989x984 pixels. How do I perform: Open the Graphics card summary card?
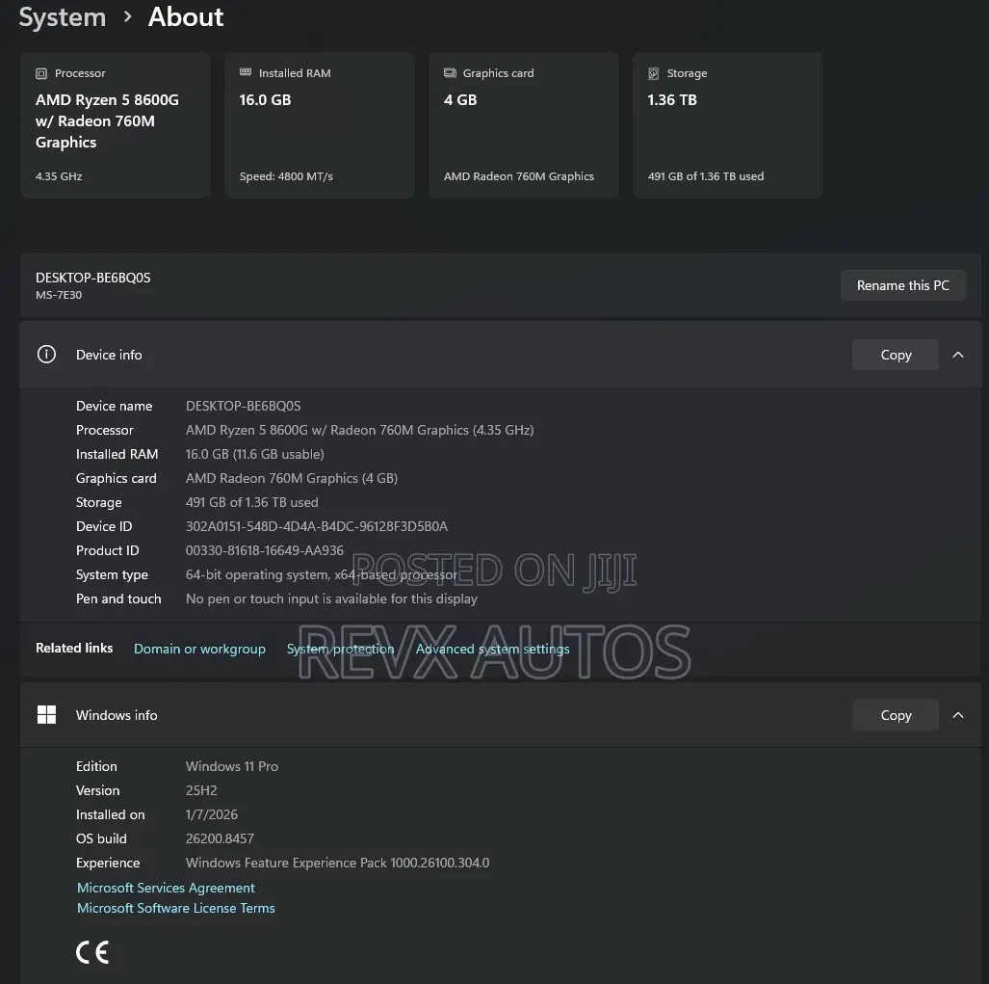coord(524,125)
